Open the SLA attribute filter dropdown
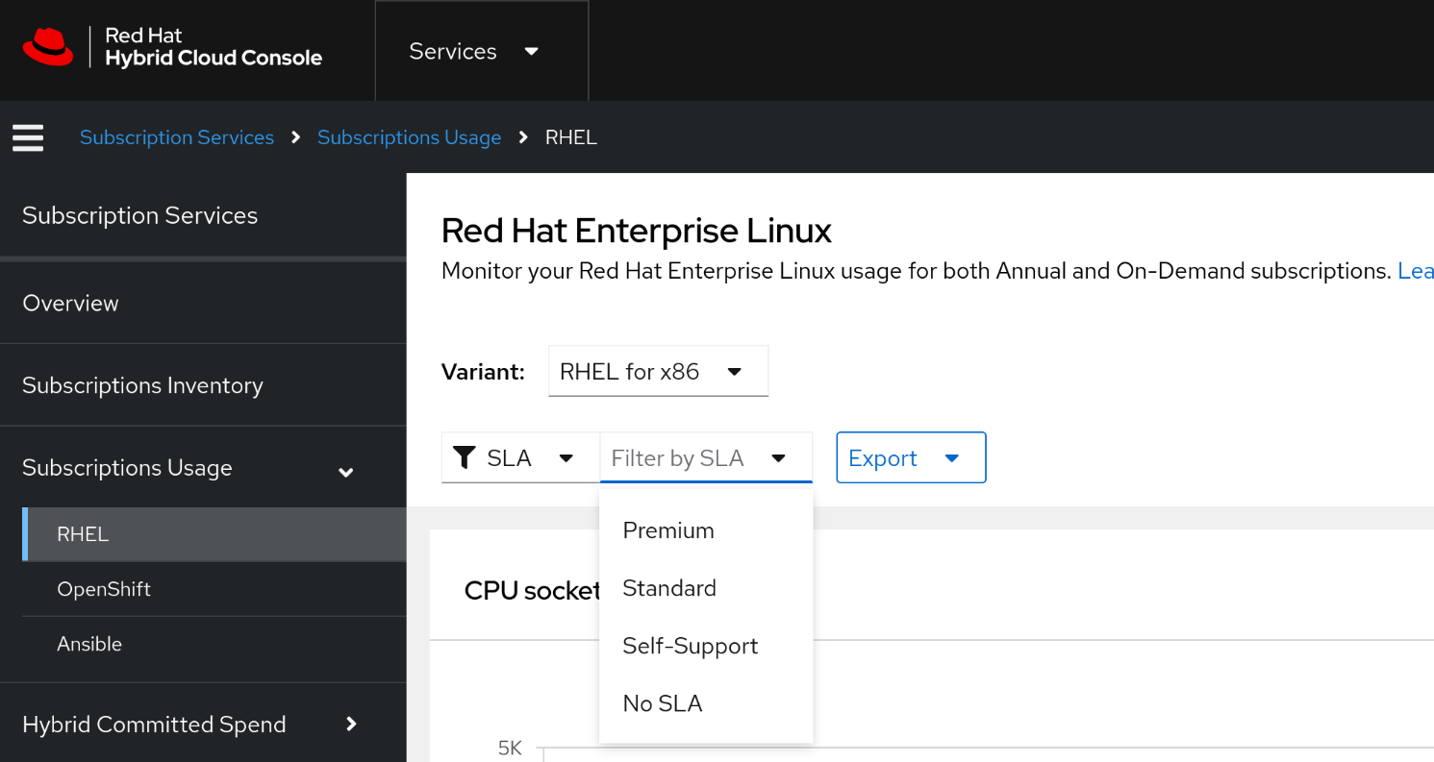The image size is (1434, 762). [520, 457]
